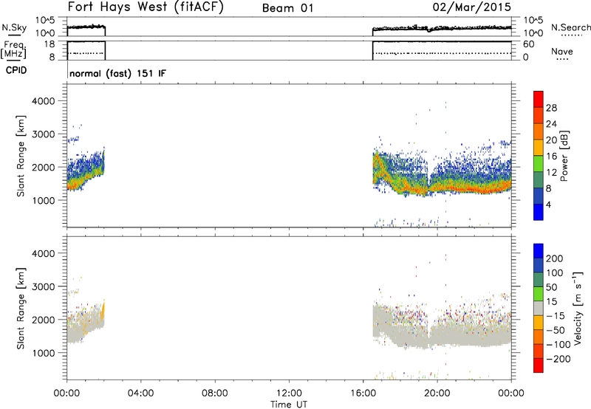Viewport: 591px width, 409px height.
Task: Select the '3000' tick in the velocity panel
Action: click(x=43, y=286)
